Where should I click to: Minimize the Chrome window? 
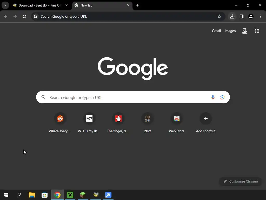(236, 5)
